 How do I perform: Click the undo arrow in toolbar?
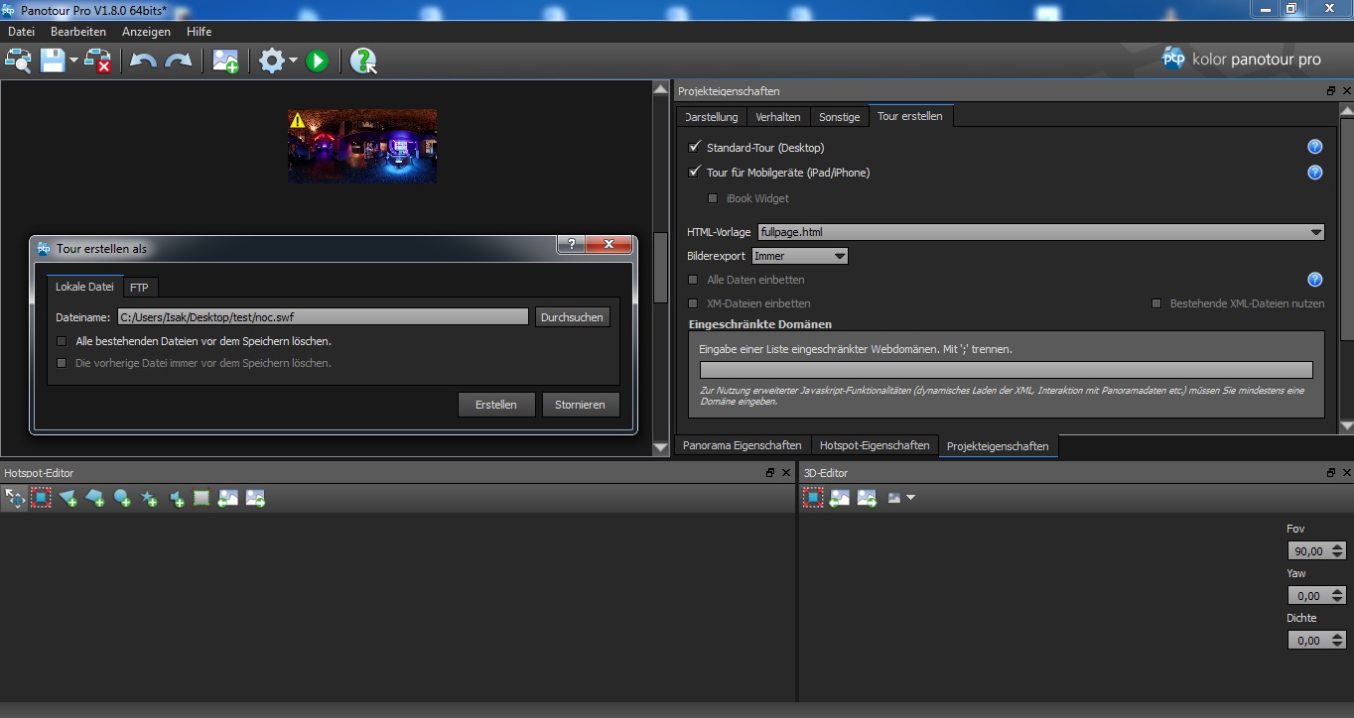coord(143,61)
